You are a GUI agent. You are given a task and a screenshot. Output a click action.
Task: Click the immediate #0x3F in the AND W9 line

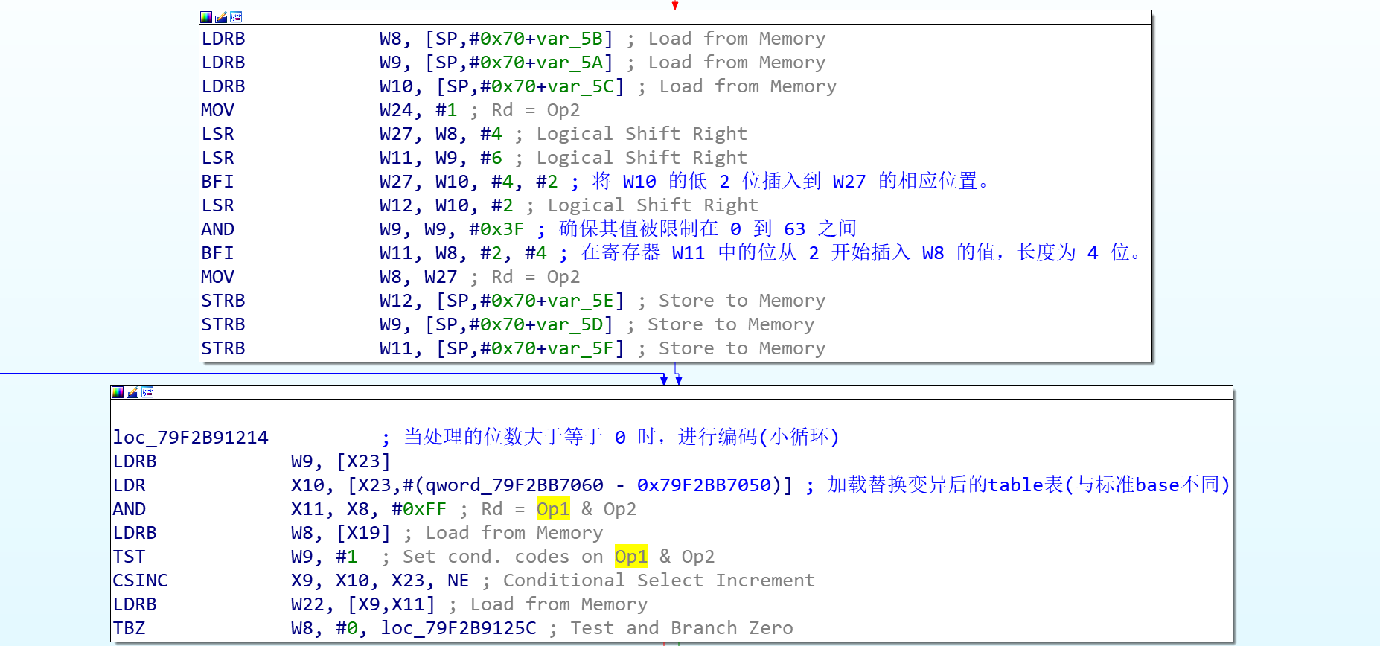pos(496,229)
